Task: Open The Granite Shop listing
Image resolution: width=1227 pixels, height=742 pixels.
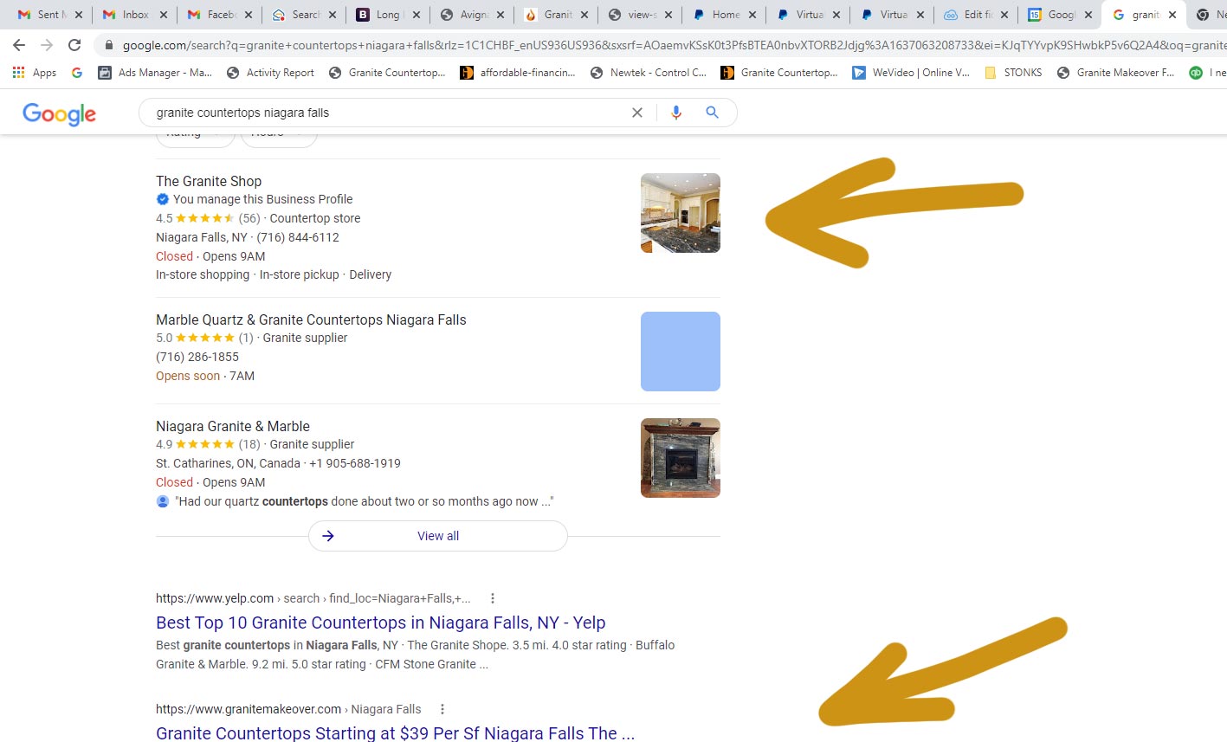Action: [209, 181]
